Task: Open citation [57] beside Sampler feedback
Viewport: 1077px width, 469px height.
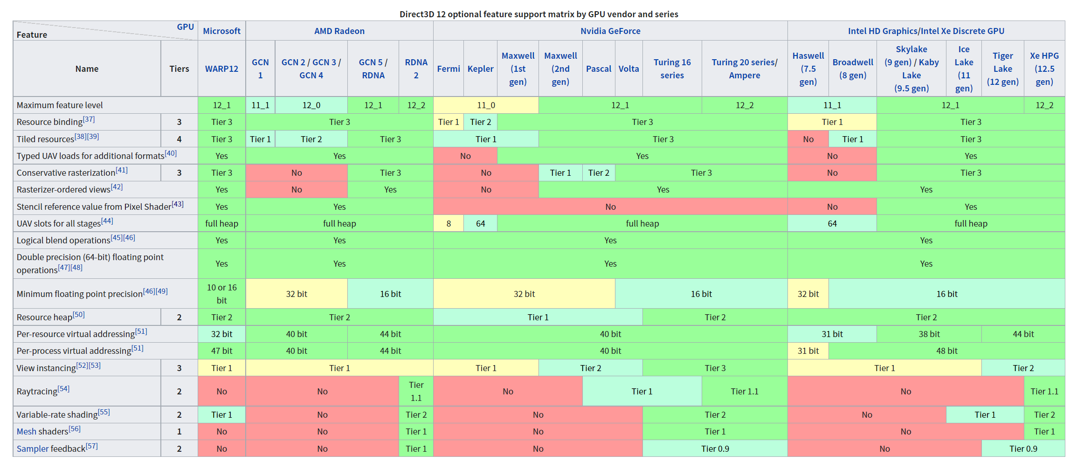Action: click(x=92, y=446)
